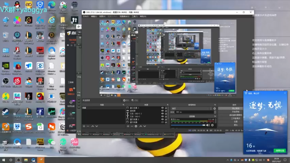Open the 场景集合(S) menu in OBS
Screen dimensions: 290x163
pyautogui.click(x=124, y=16)
